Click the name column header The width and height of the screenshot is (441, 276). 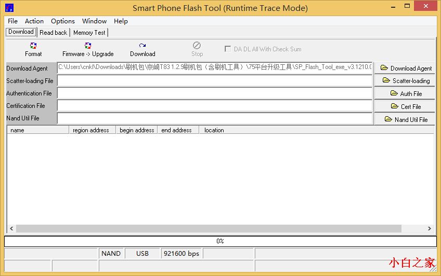tap(38, 130)
